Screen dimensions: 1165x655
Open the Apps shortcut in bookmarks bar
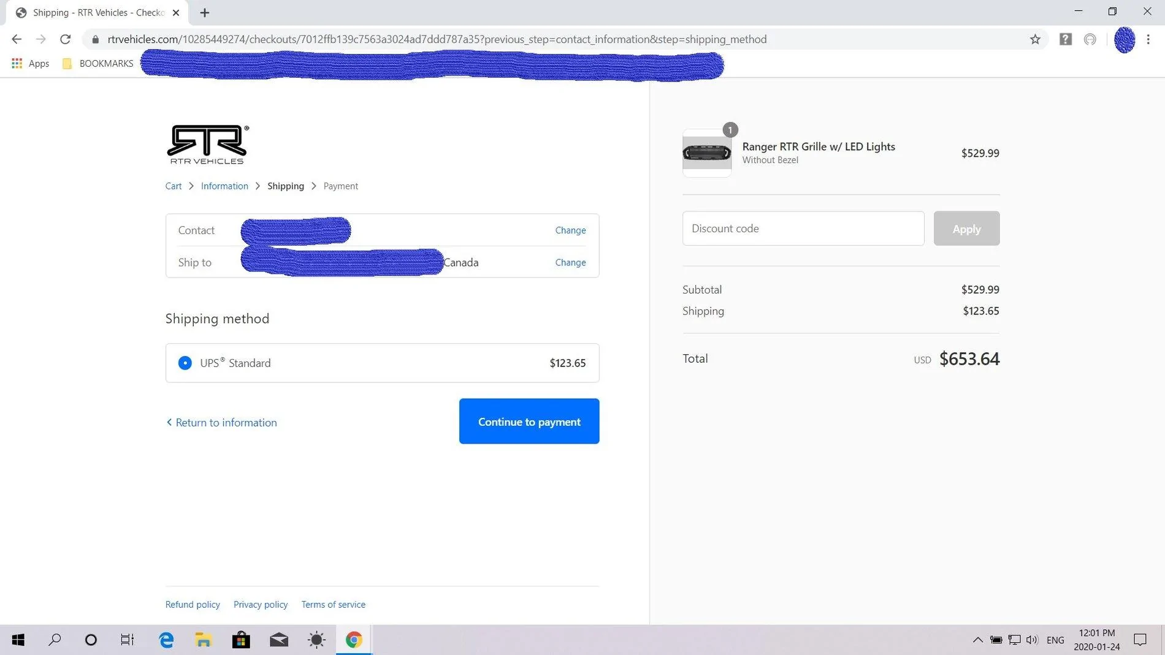[31, 63]
